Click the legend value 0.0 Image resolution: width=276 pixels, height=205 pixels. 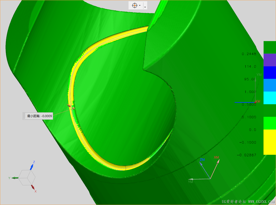253,130
